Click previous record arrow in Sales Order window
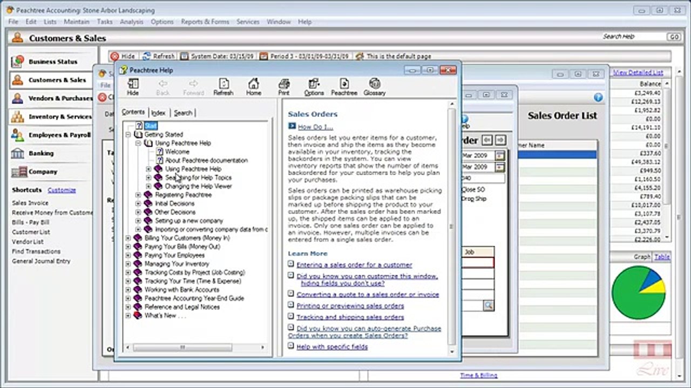Viewport: 691px width, 388px height. (487, 140)
